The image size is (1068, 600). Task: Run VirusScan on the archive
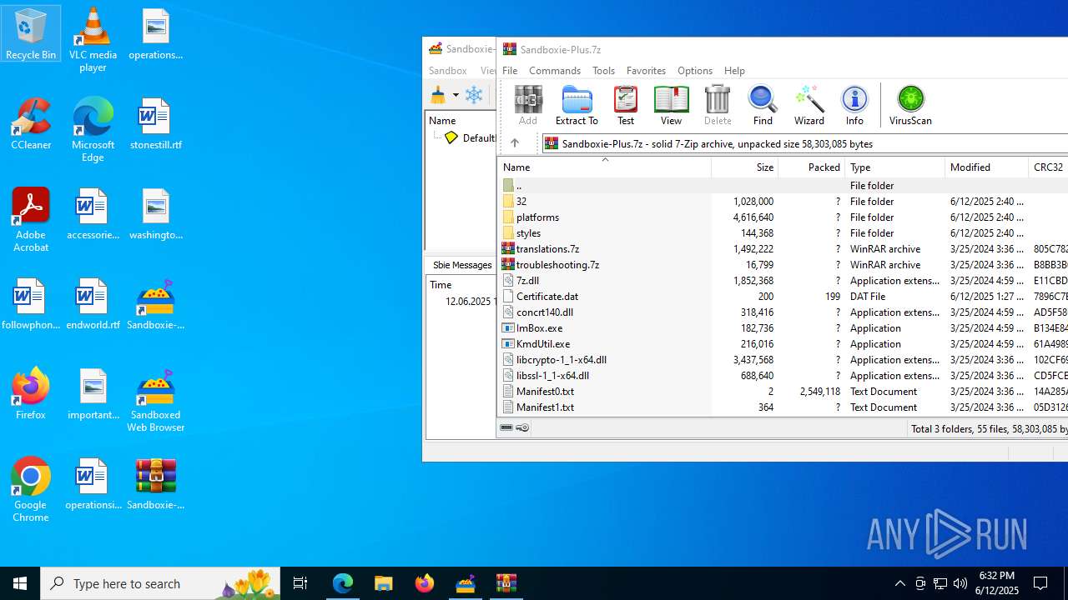[x=910, y=105]
